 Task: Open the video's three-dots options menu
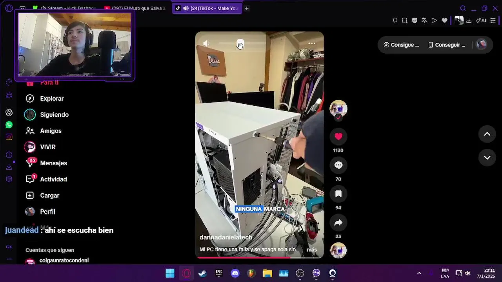pos(312,43)
